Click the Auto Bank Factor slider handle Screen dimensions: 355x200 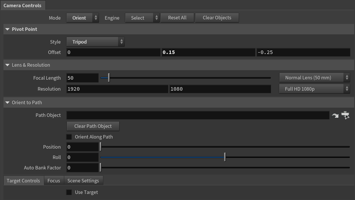pos(100,168)
